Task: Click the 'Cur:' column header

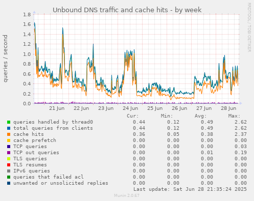Action: click(133, 116)
